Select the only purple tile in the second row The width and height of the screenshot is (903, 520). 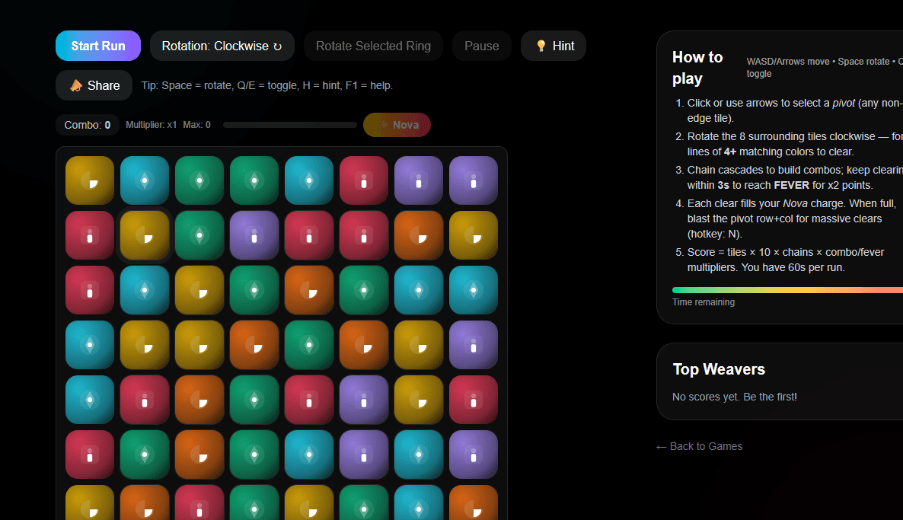click(254, 235)
